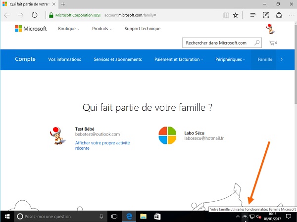Open a new tab with plus button
Screen dimensions: 297x222
point(63,4)
